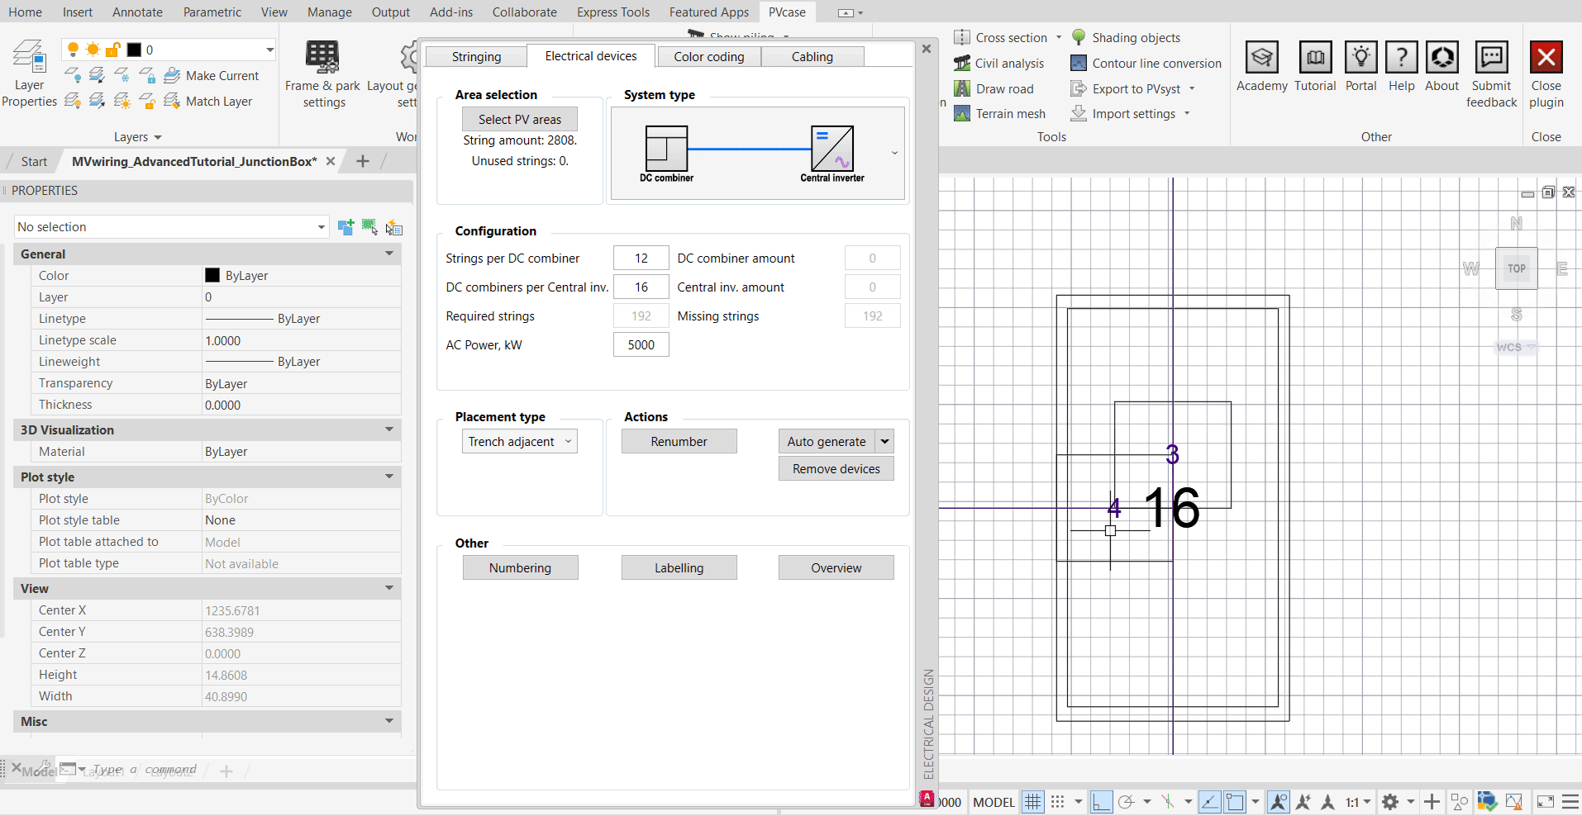Click Close plugin button
The height and width of the screenshot is (816, 1582).
[1546, 74]
